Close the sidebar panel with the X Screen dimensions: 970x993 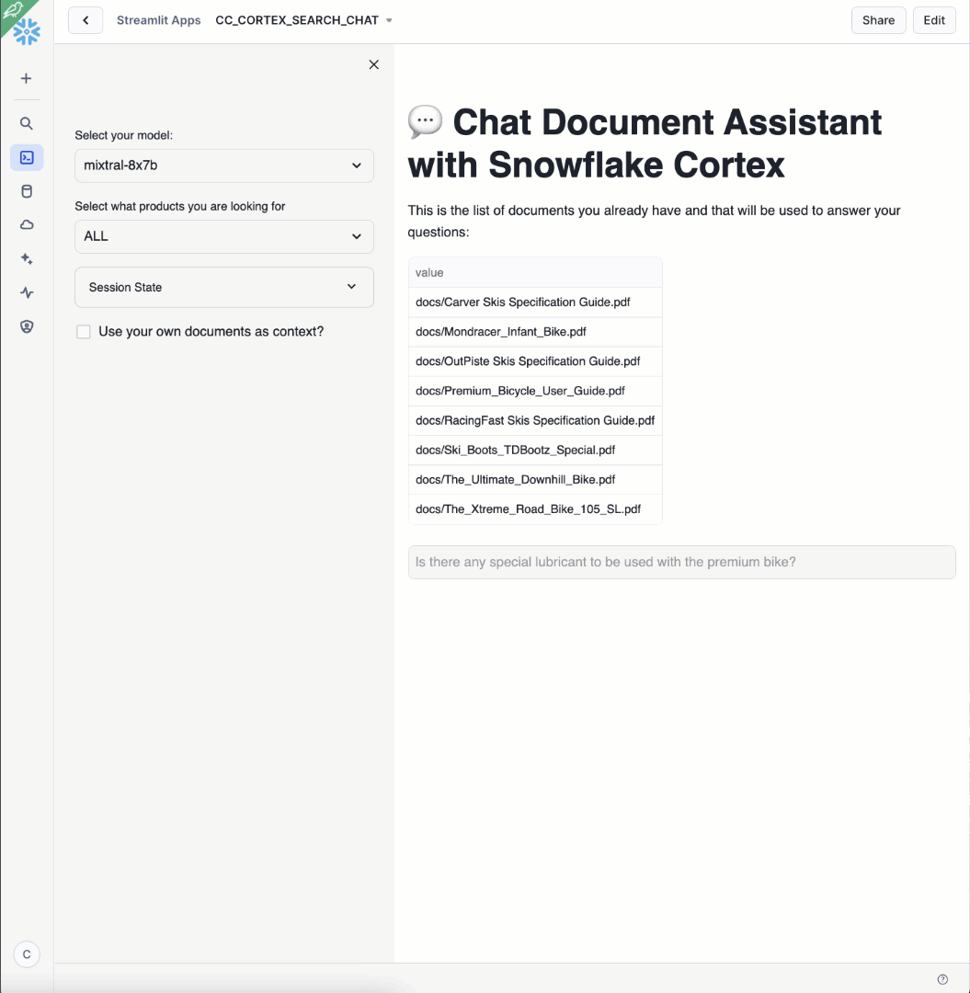pos(373,64)
